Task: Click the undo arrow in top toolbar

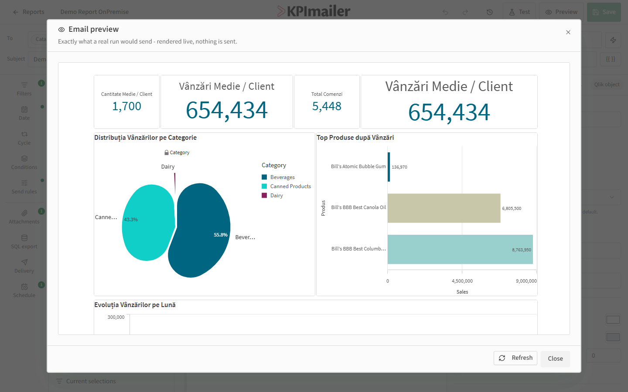Action: [x=445, y=12]
